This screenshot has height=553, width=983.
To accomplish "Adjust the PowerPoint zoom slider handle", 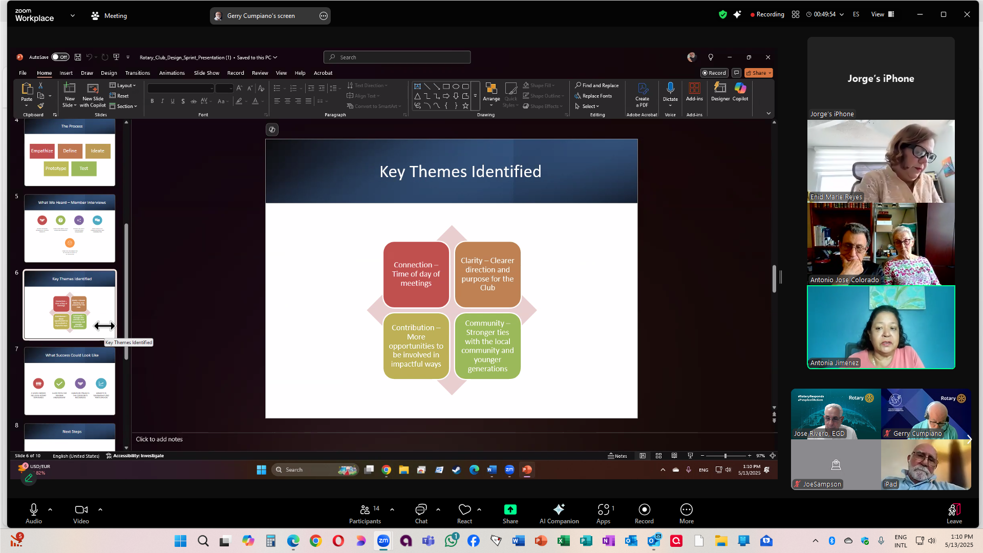I will [725, 456].
